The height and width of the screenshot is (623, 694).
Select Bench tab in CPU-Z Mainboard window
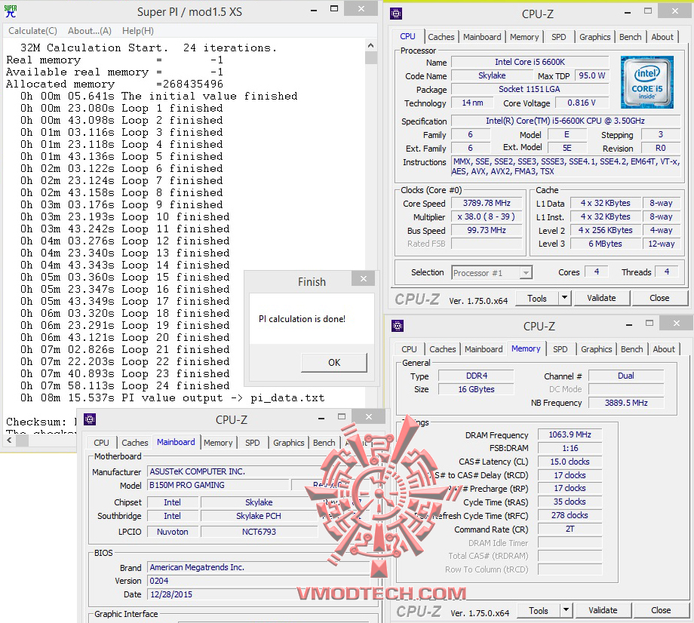coord(324,443)
